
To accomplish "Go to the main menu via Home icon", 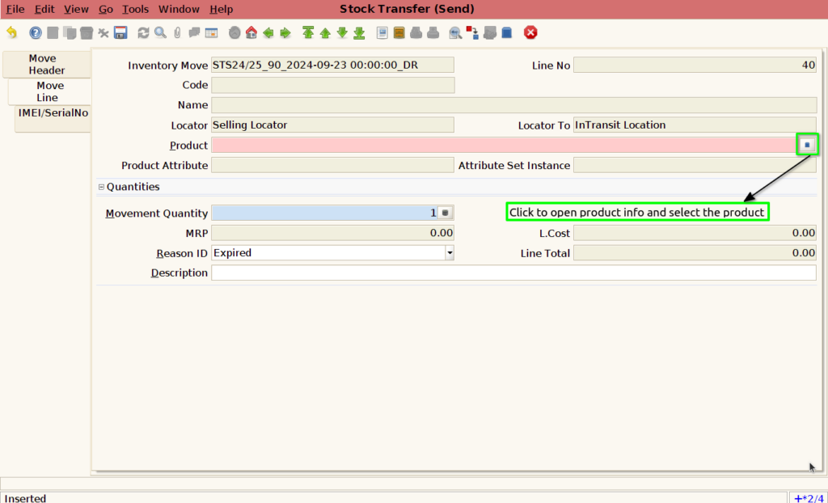I will 251,33.
